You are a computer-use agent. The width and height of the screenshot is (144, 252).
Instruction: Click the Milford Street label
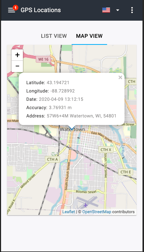(28, 181)
